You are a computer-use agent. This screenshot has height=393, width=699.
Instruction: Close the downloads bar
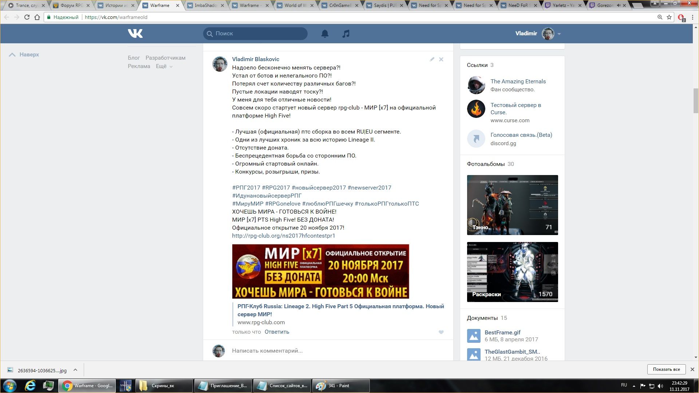click(692, 369)
